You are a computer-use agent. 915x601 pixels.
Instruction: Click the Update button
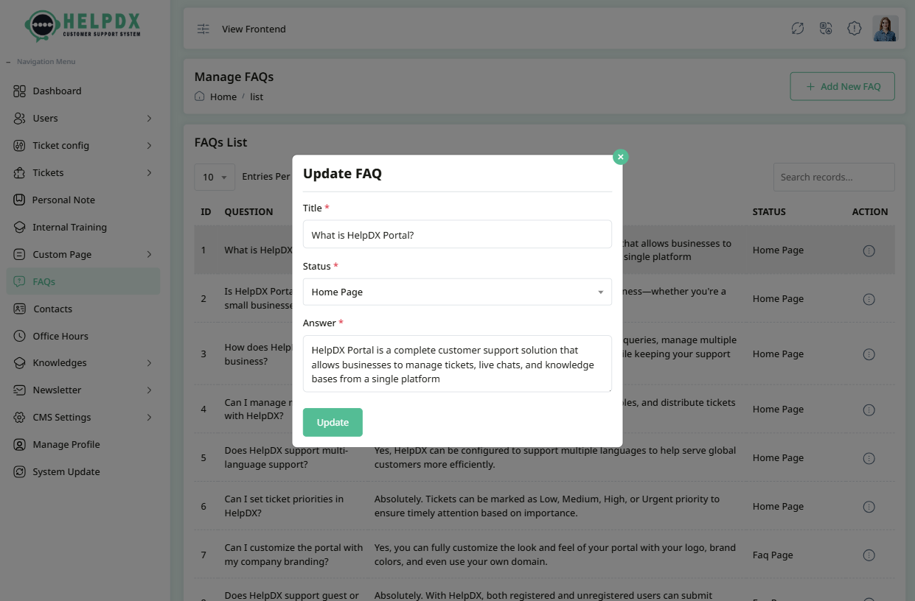coord(333,422)
